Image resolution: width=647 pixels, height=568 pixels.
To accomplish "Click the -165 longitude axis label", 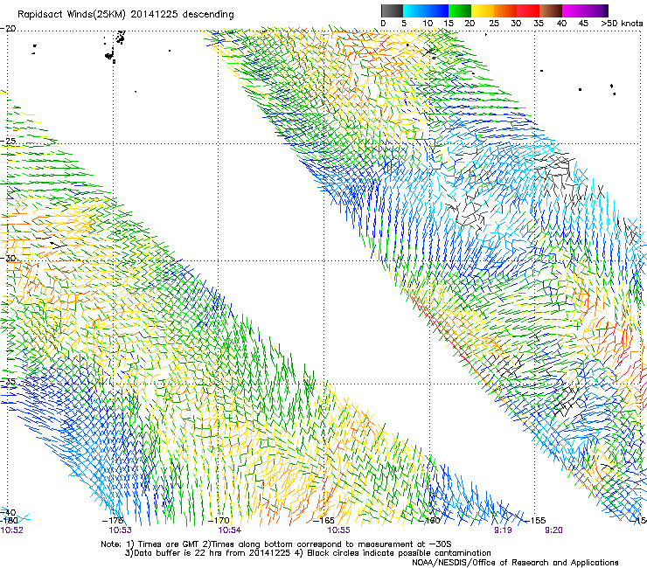I will 323,521.
